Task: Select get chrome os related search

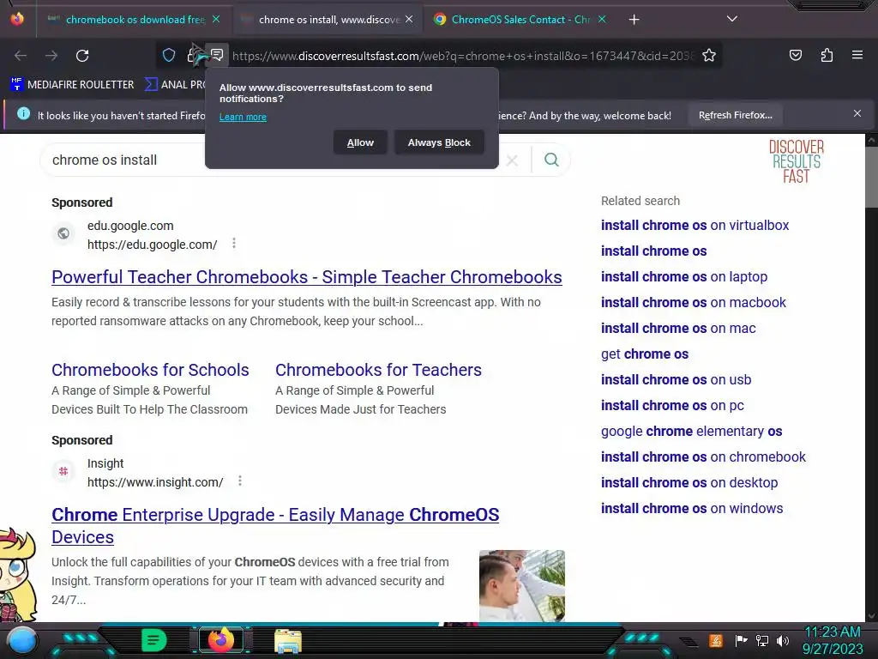Action: [x=645, y=354]
